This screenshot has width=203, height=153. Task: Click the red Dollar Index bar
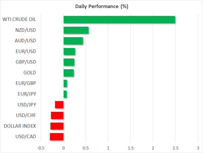click(57, 126)
